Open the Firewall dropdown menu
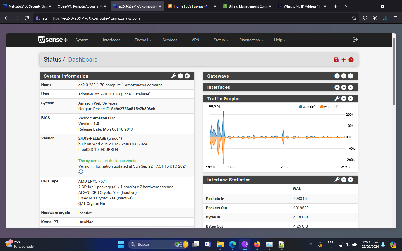This screenshot has width=402, height=251. tap(143, 40)
